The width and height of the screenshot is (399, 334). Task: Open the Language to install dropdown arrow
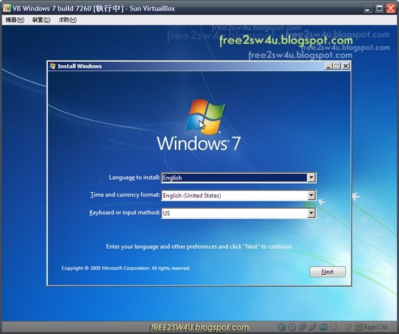(x=311, y=178)
